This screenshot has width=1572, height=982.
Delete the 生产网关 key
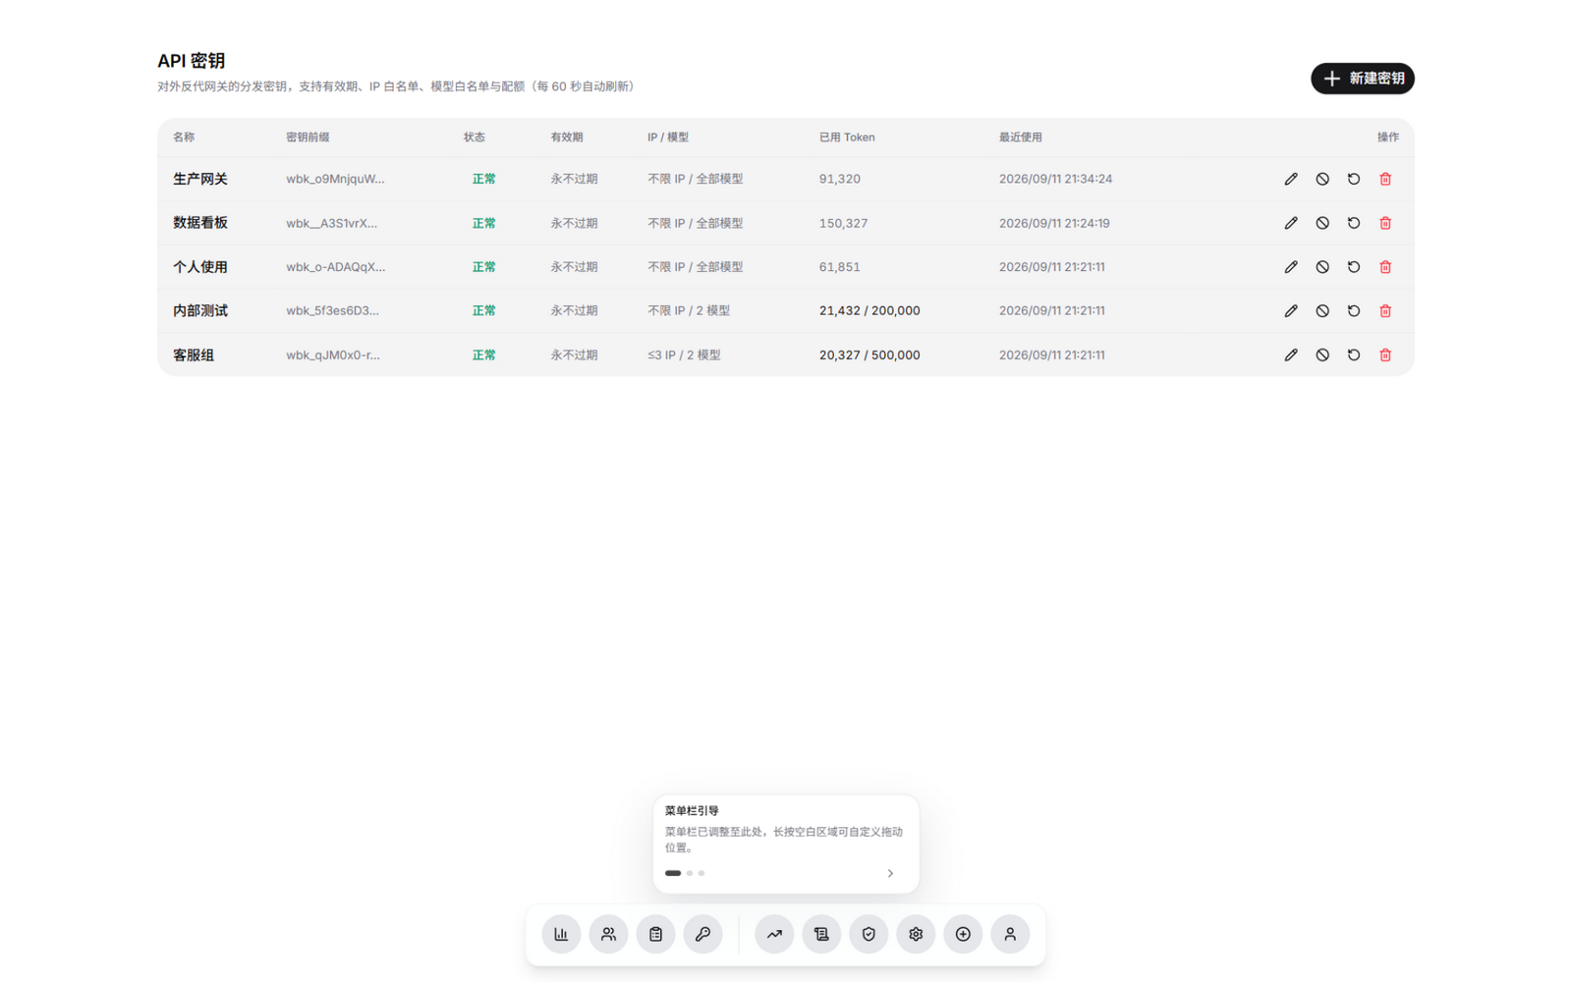pyautogui.click(x=1385, y=179)
